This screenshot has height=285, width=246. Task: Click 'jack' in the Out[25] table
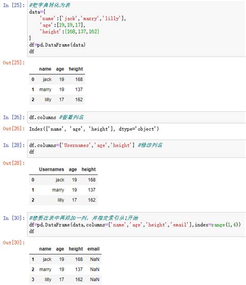[x=47, y=79]
